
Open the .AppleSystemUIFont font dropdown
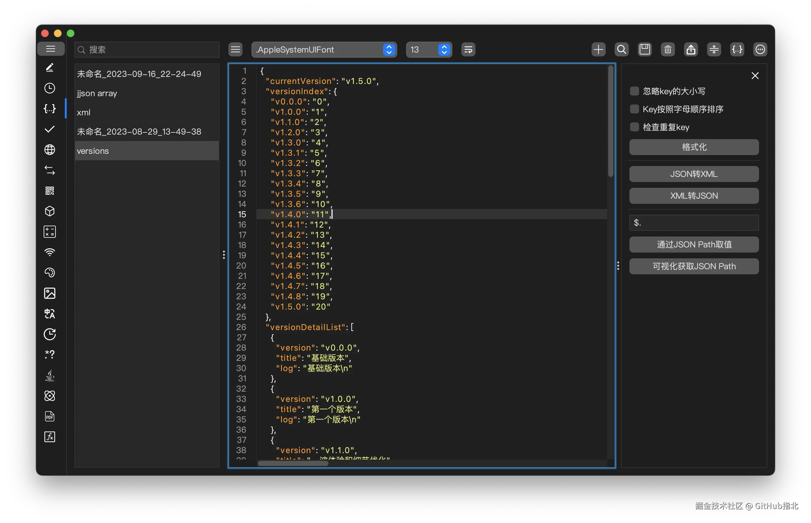pos(324,50)
